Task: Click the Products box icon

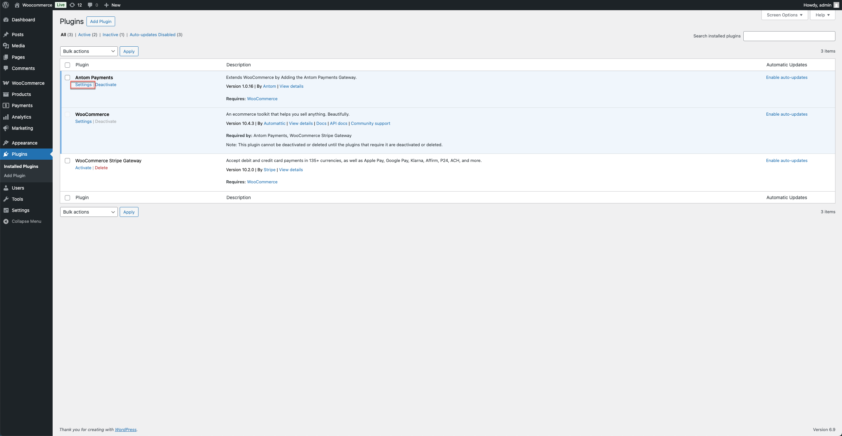Action: [x=6, y=94]
